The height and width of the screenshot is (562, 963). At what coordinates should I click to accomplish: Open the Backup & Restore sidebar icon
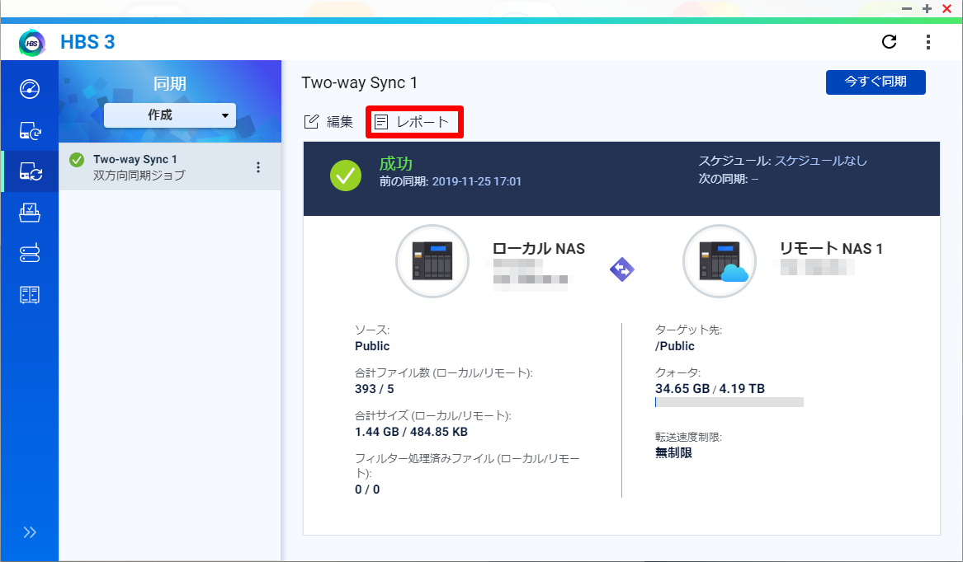[x=30, y=131]
